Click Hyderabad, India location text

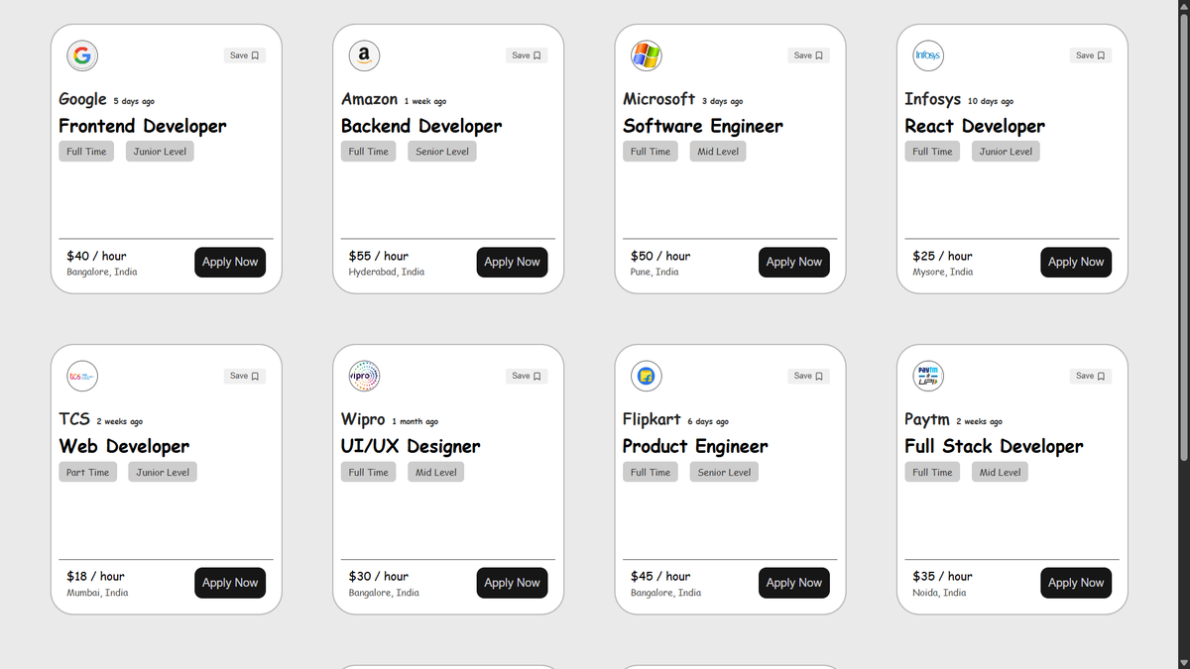[387, 272]
